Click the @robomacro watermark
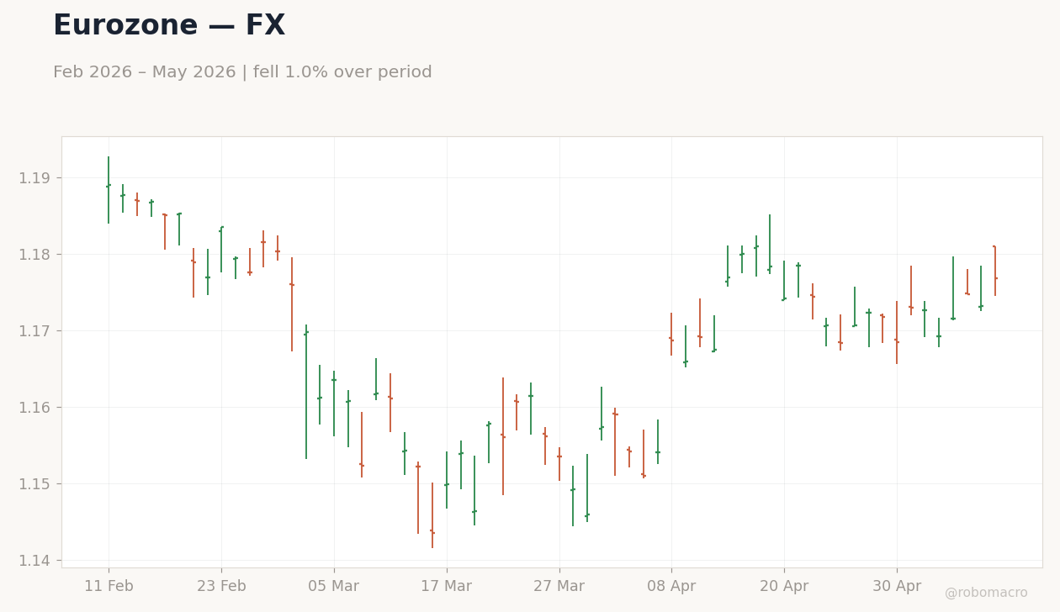Viewport: 1060px width, 612px height. (x=986, y=594)
